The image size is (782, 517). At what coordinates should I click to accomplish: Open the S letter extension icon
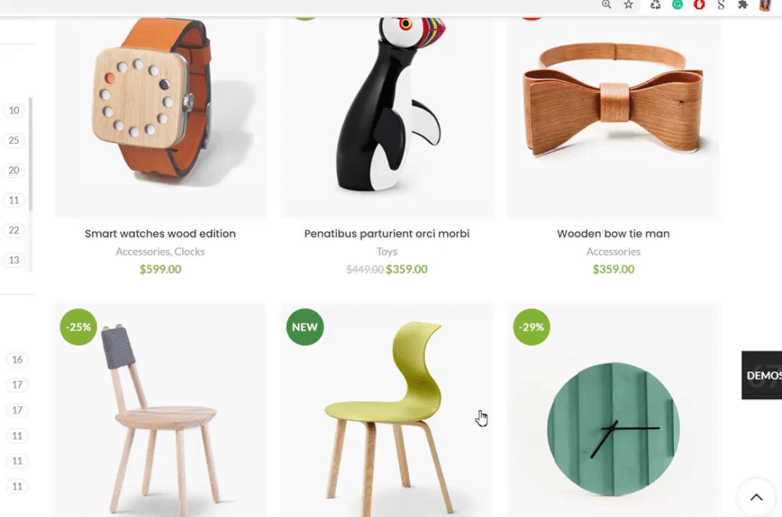tap(721, 5)
